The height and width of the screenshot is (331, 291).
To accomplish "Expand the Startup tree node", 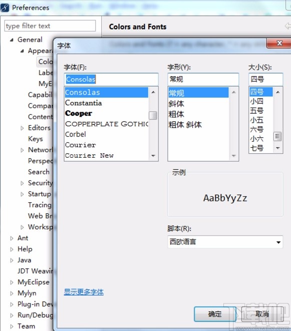I will coord(22,194).
